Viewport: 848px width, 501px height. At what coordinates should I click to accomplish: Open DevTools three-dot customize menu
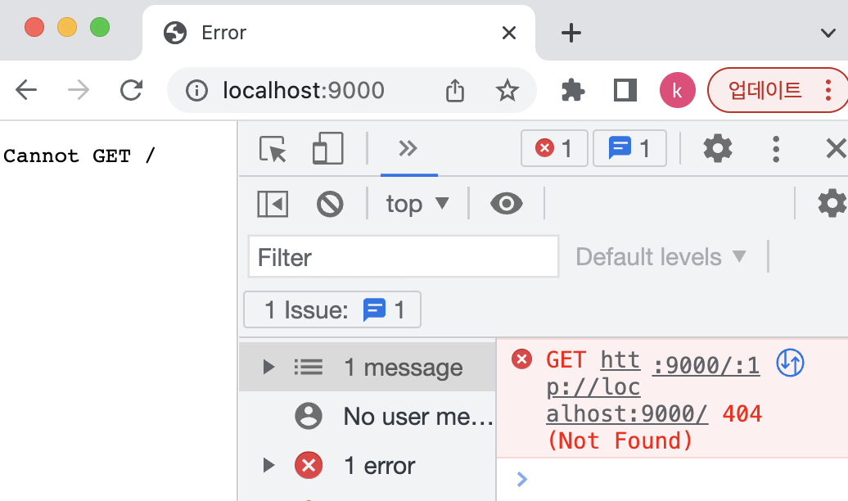776,149
